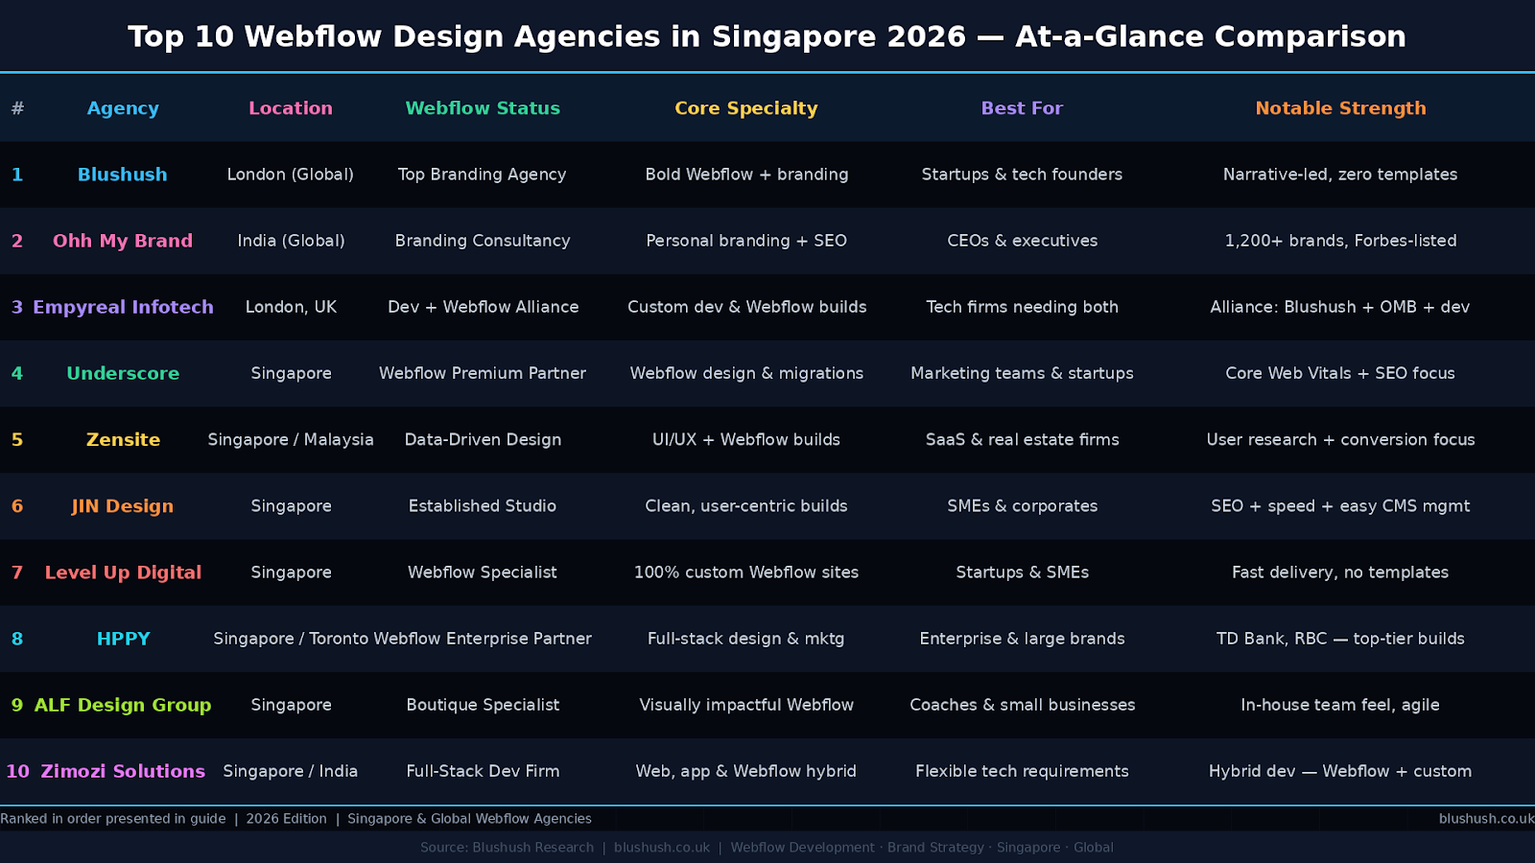This screenshot has height=863, width=1535.
Task: Click 'Flexible tech requirements' cell
Action: (x=1022, y=771)
